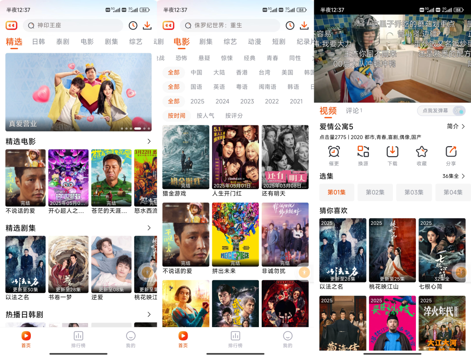Tap the history clock icon in first screen
The height and width of the screenshot is (357, 471).
click(133, 26)
